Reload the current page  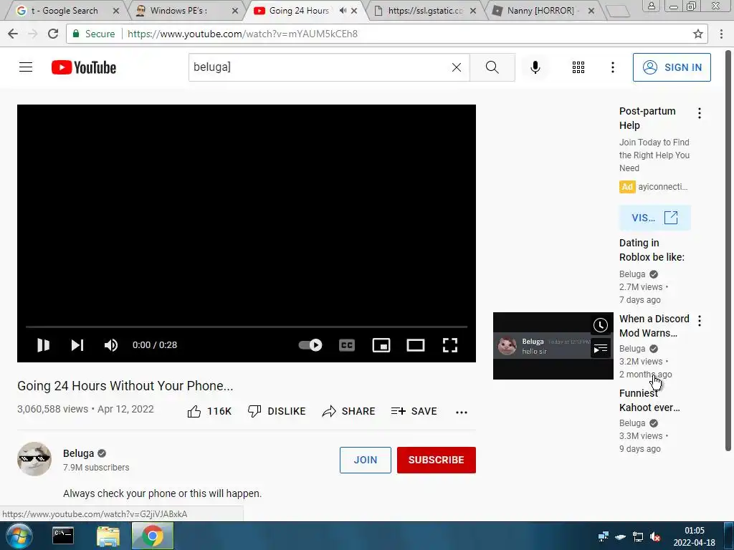pyautogui.click(x=53, y=34)
